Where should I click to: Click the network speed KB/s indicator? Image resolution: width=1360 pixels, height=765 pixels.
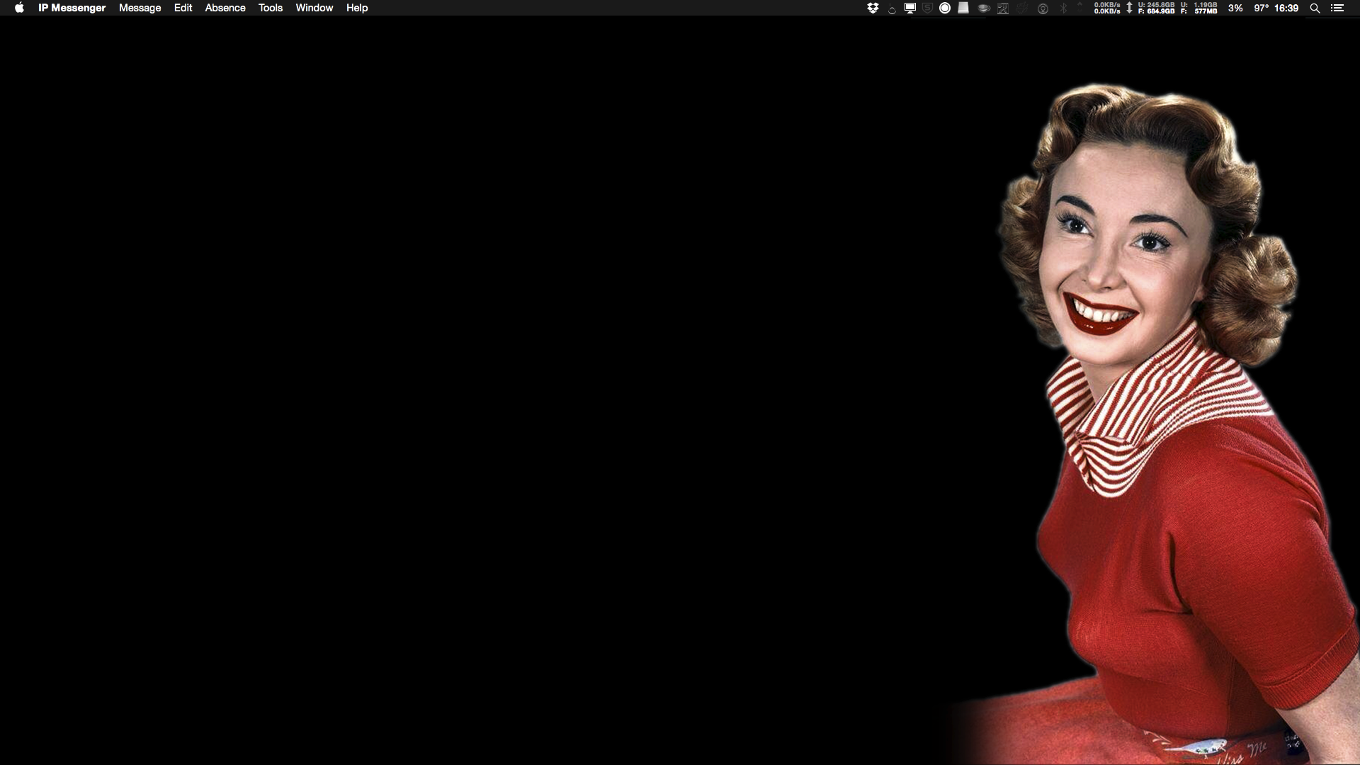pos(1107,8)
